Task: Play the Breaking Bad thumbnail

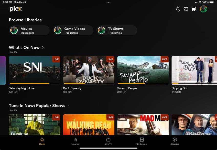Action: 35,125
